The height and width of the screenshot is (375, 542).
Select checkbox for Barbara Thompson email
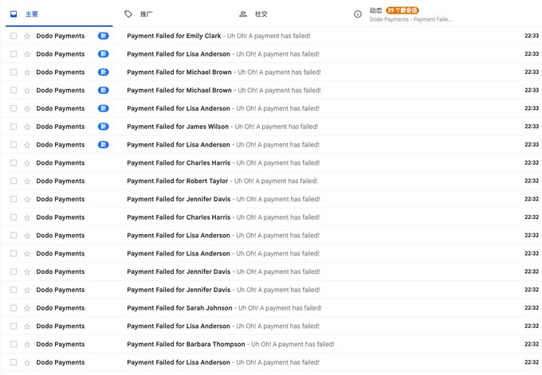(x=14, y=344)
